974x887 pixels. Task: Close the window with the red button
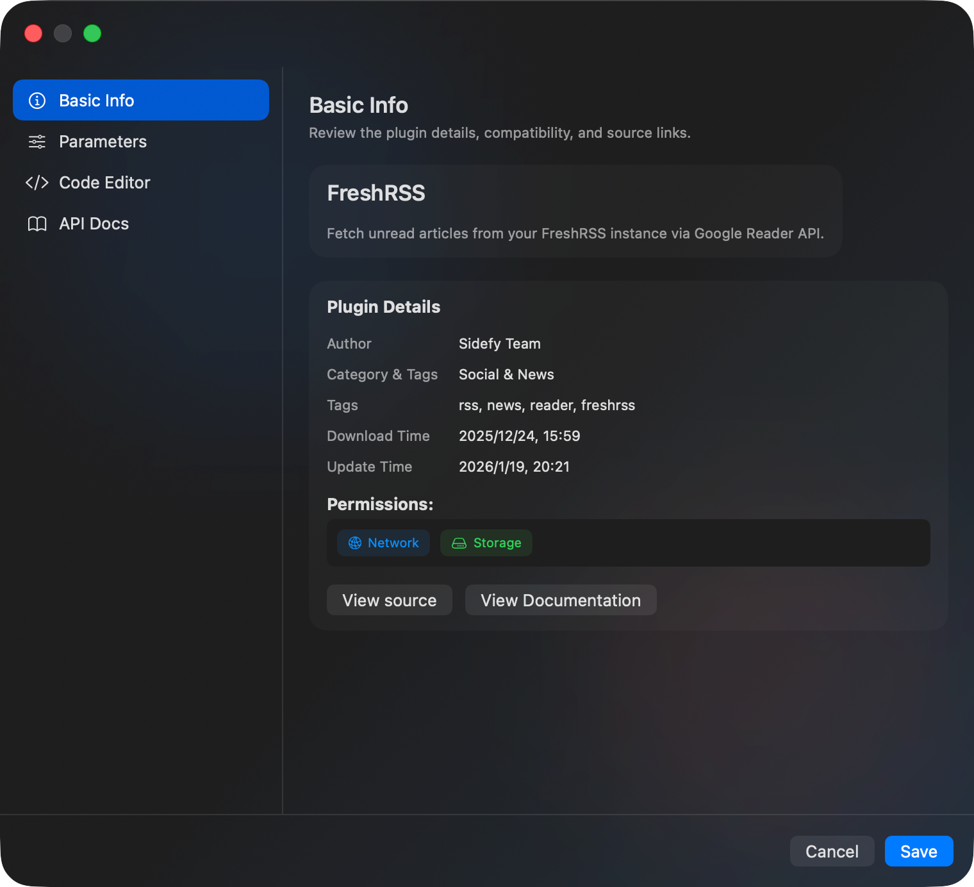point(33,33)
